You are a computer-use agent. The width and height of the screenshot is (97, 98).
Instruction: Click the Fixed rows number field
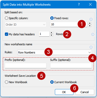[69, 25]
